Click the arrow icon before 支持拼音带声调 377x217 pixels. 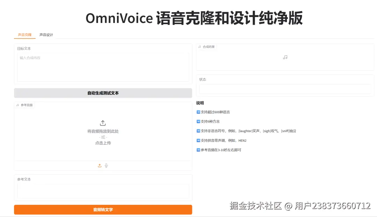[198, 140]
